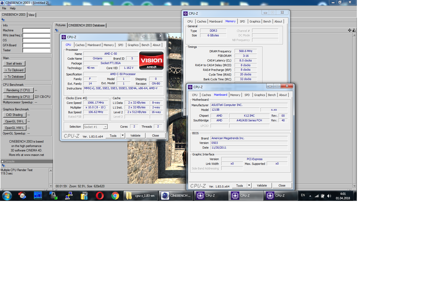The height and width of the screenshot is (282, 441).
Task: Click the picture view vertical scrollbar down arrow
Action: point(354,186)
